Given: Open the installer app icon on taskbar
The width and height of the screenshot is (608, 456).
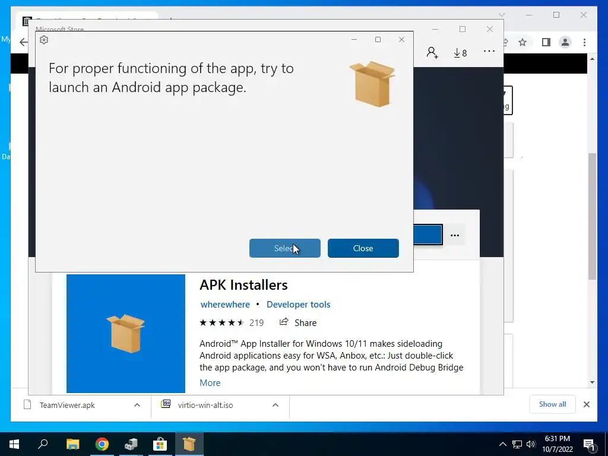Looking at the screenshot, I should (131, 444).
